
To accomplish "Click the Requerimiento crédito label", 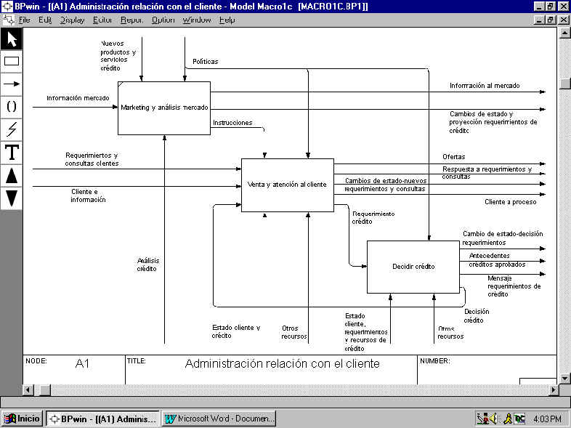I will (x=373, y=217).
